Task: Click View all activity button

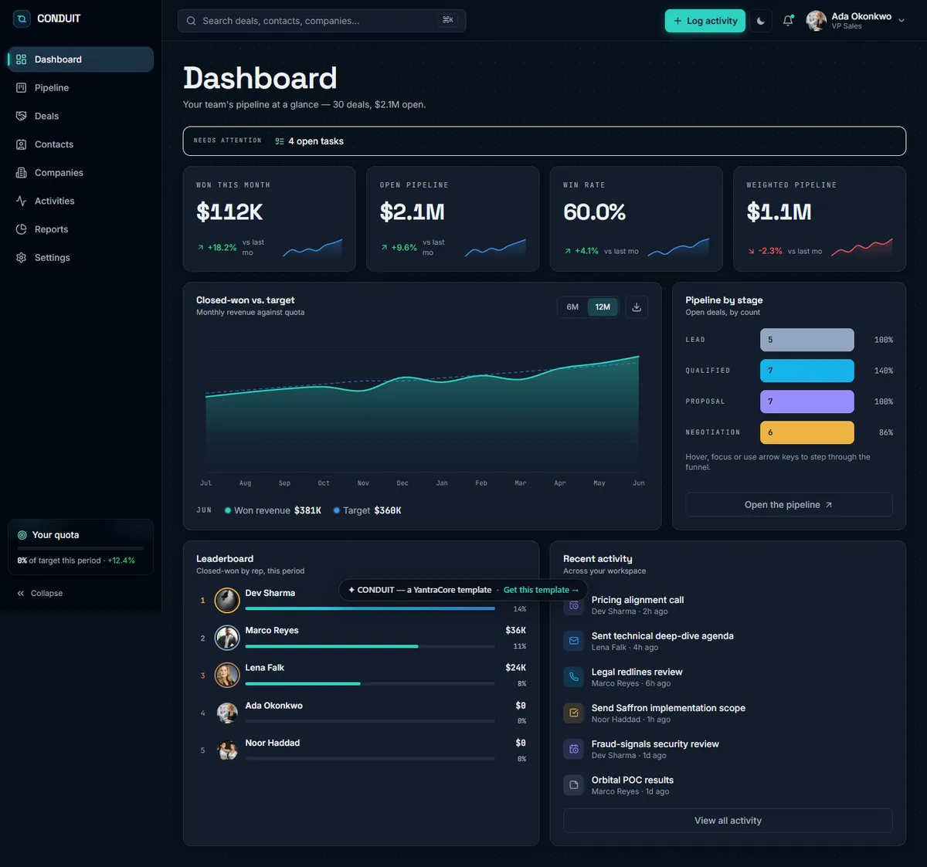Action: 728,821
